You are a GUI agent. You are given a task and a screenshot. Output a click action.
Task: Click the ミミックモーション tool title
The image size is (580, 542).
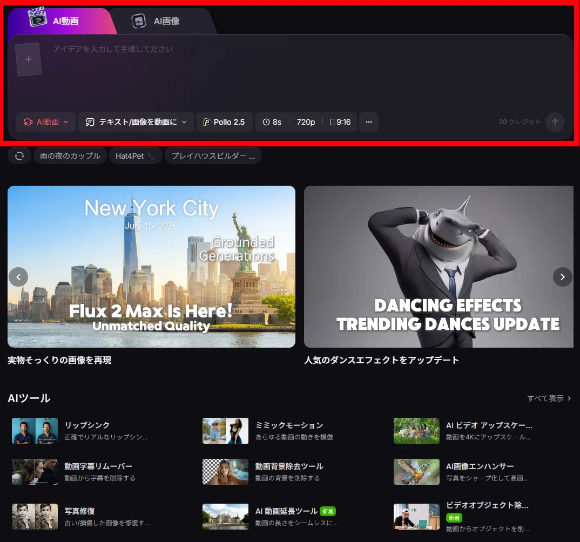click(289, 425)
